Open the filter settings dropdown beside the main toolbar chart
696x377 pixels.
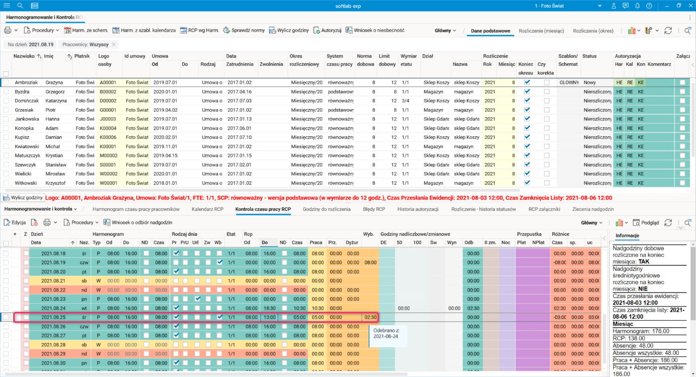(x=652, y=31)
